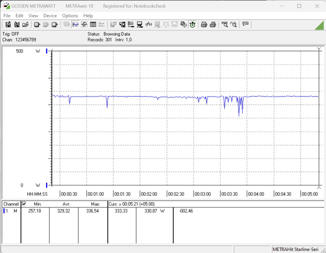Click the floppy disk save icon
Screen dimensions: 326x253
coord(17,24)
